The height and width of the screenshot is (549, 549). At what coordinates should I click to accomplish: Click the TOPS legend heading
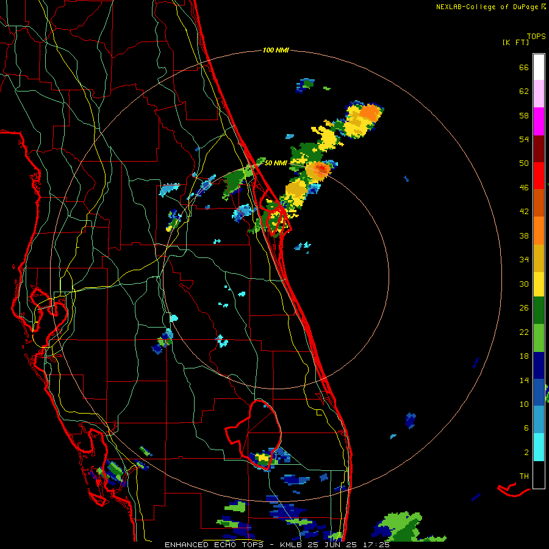click(536, 37)
